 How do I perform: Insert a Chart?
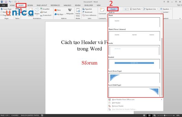click(x=44, y=12)
